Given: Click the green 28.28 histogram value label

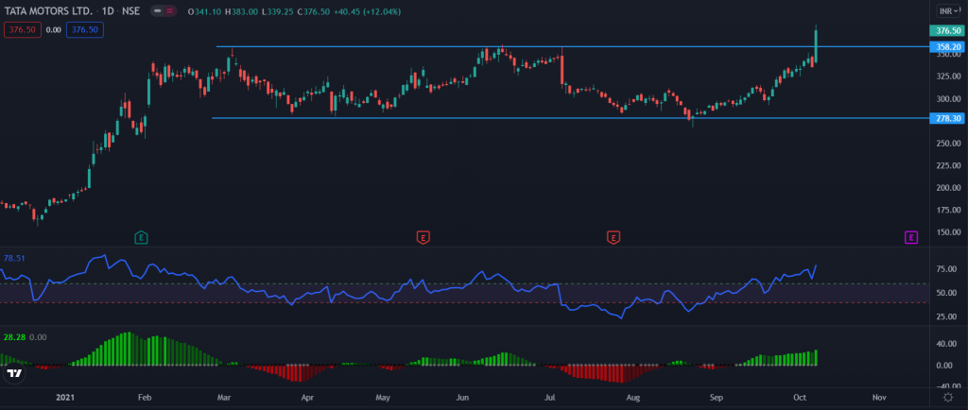Looking at the screenshot, I should (12, 336).
